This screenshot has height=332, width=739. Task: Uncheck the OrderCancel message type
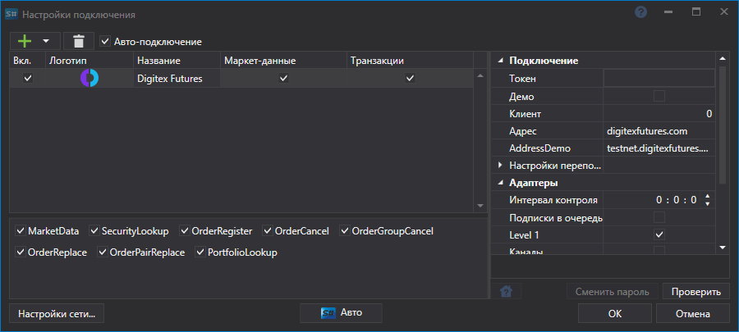pyautogui.click(x=267, y=231)
